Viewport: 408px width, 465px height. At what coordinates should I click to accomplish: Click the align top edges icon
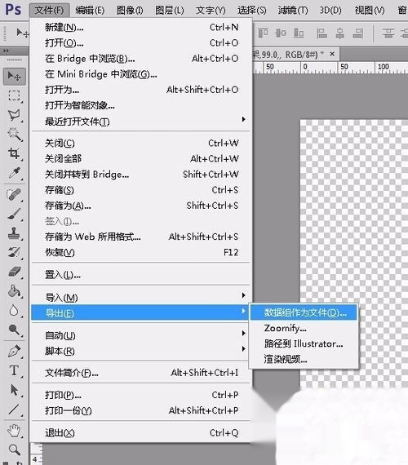[263, 33]
